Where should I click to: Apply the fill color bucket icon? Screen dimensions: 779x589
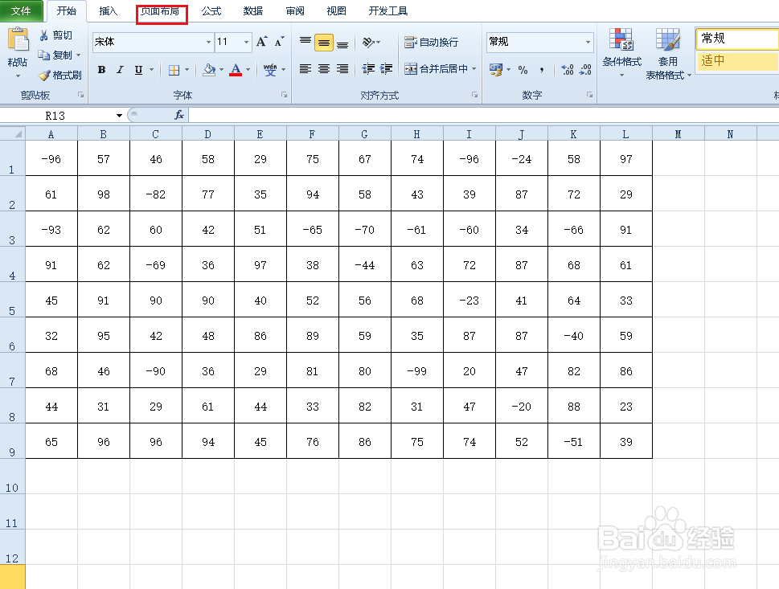pyautogui.click(x=208, y=70)
